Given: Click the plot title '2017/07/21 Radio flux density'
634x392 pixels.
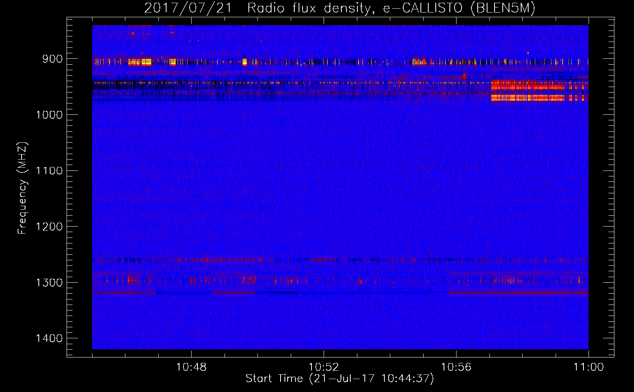Looking at the screenshot, I should (257, 8).
